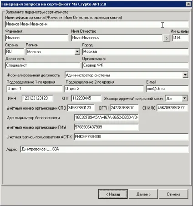Expand the Регион dropdown showing Москва

coord(77,51)
